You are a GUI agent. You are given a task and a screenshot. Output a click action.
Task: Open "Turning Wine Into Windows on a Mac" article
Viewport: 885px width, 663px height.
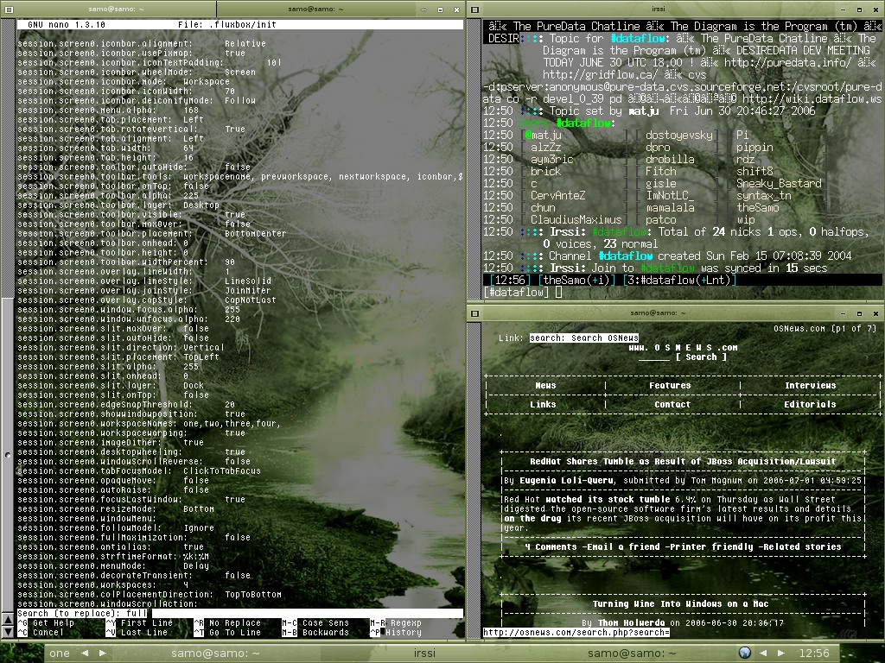point(682,603)
